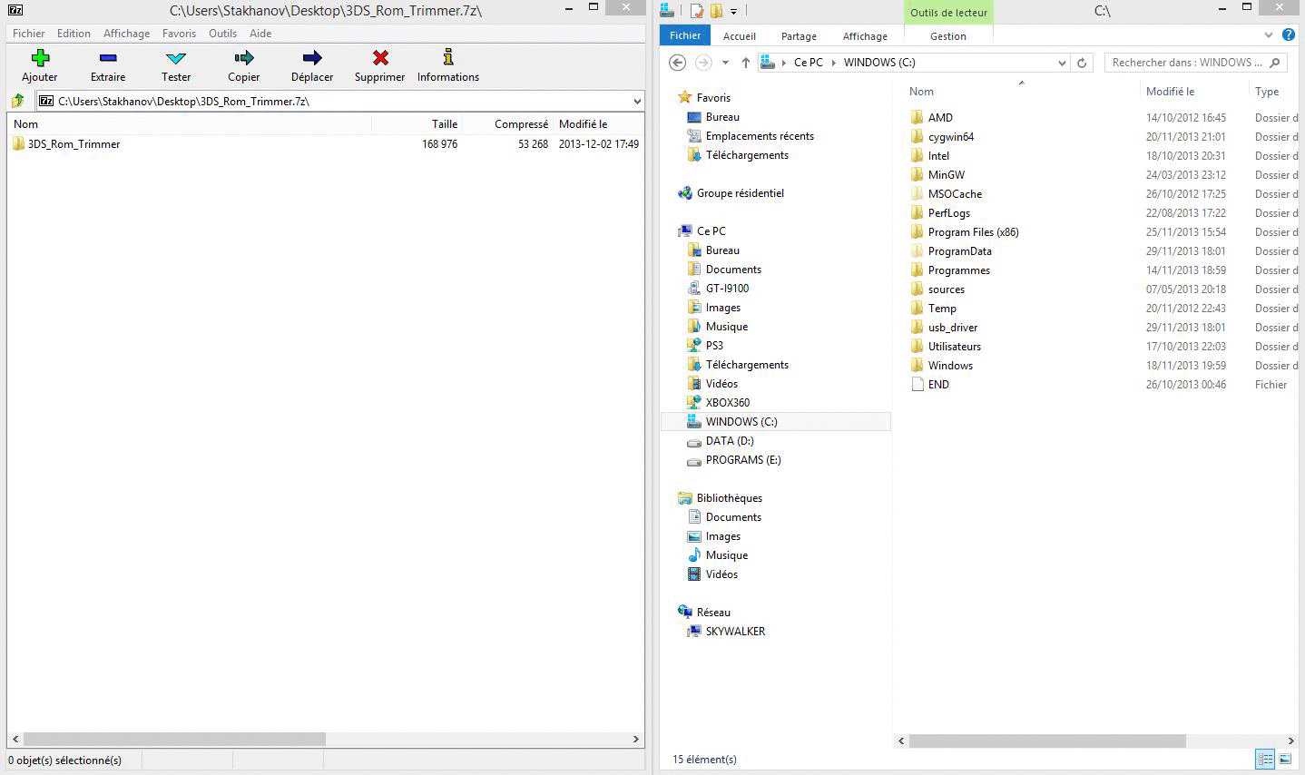The image size is (1305, 775).
Task: Expand the Explorer ribbon chevron
Action: (x=1269, y=35)
